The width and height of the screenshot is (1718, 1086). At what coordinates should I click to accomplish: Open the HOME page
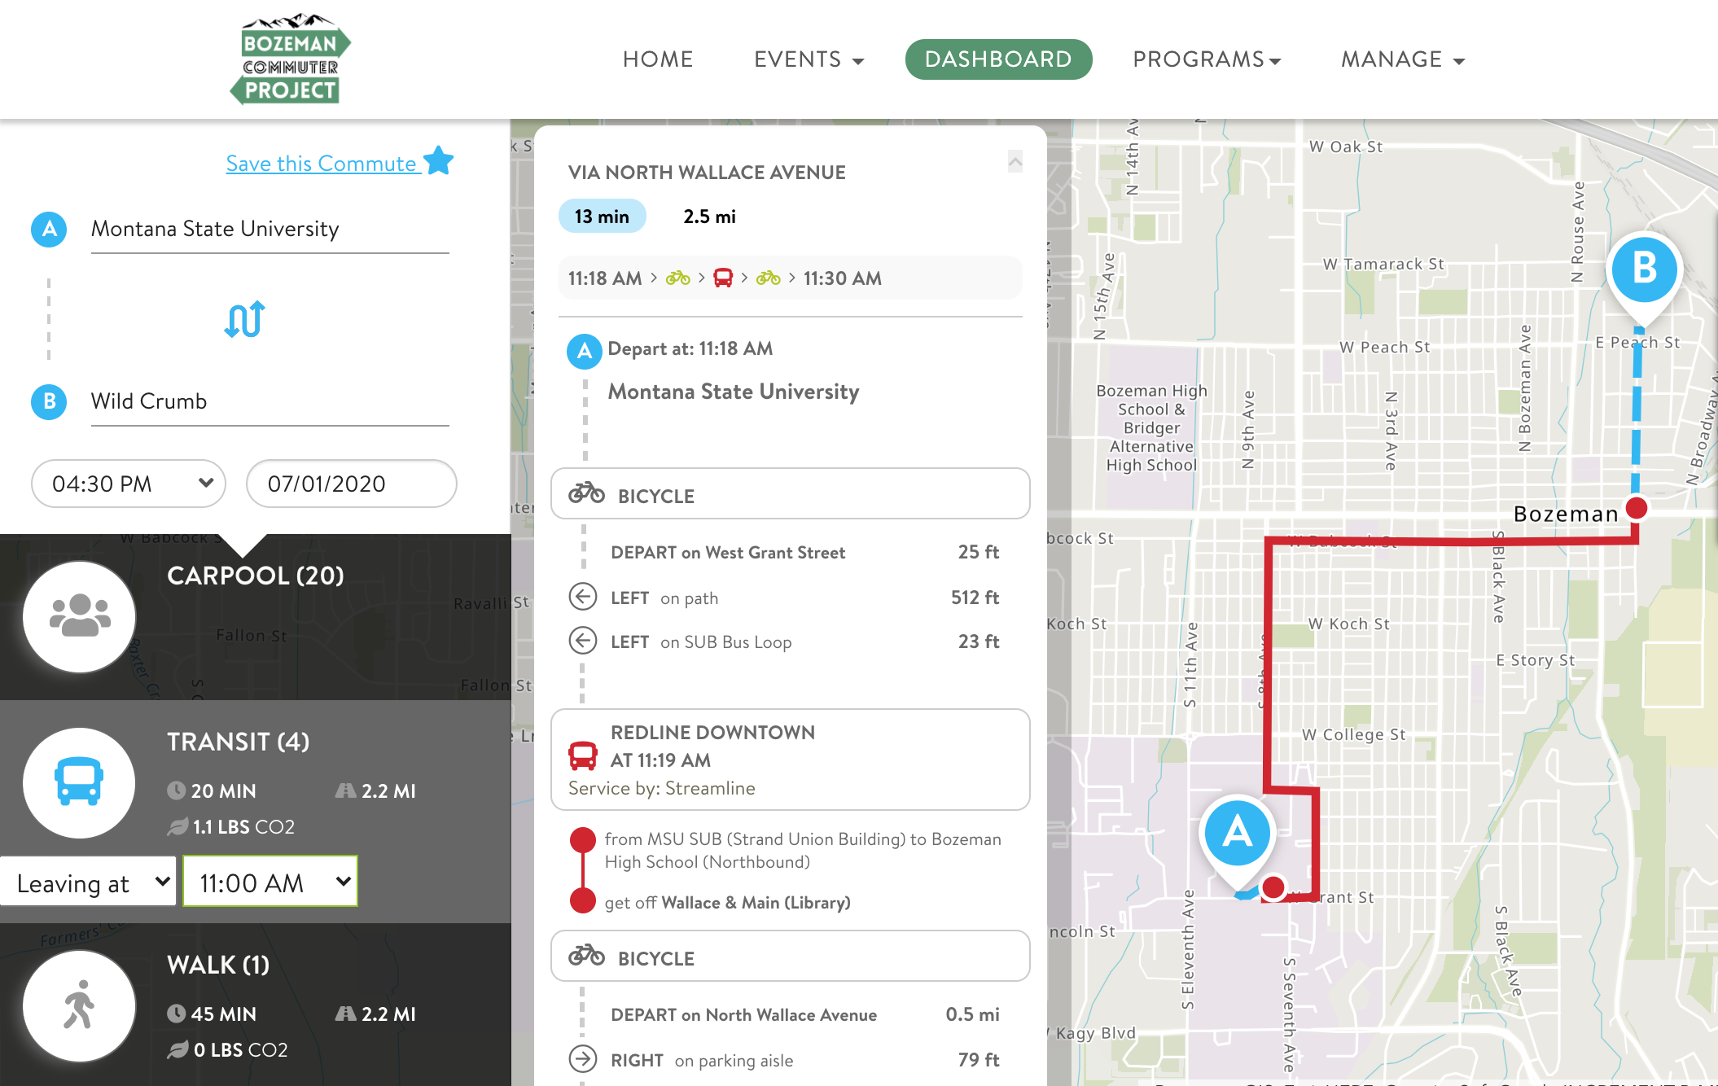pyautogui.click(x=658, y=59)
